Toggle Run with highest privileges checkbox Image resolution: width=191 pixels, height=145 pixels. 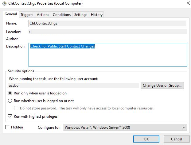click(10, 116)
